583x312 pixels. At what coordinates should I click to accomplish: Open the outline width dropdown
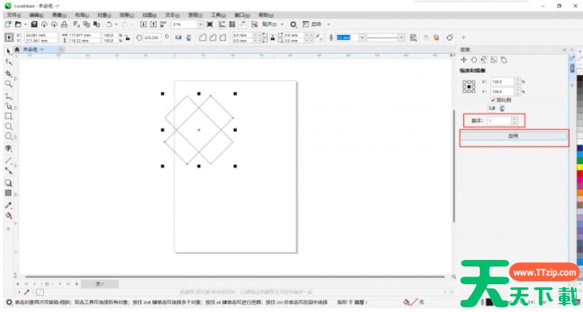(x=368, y=37)
